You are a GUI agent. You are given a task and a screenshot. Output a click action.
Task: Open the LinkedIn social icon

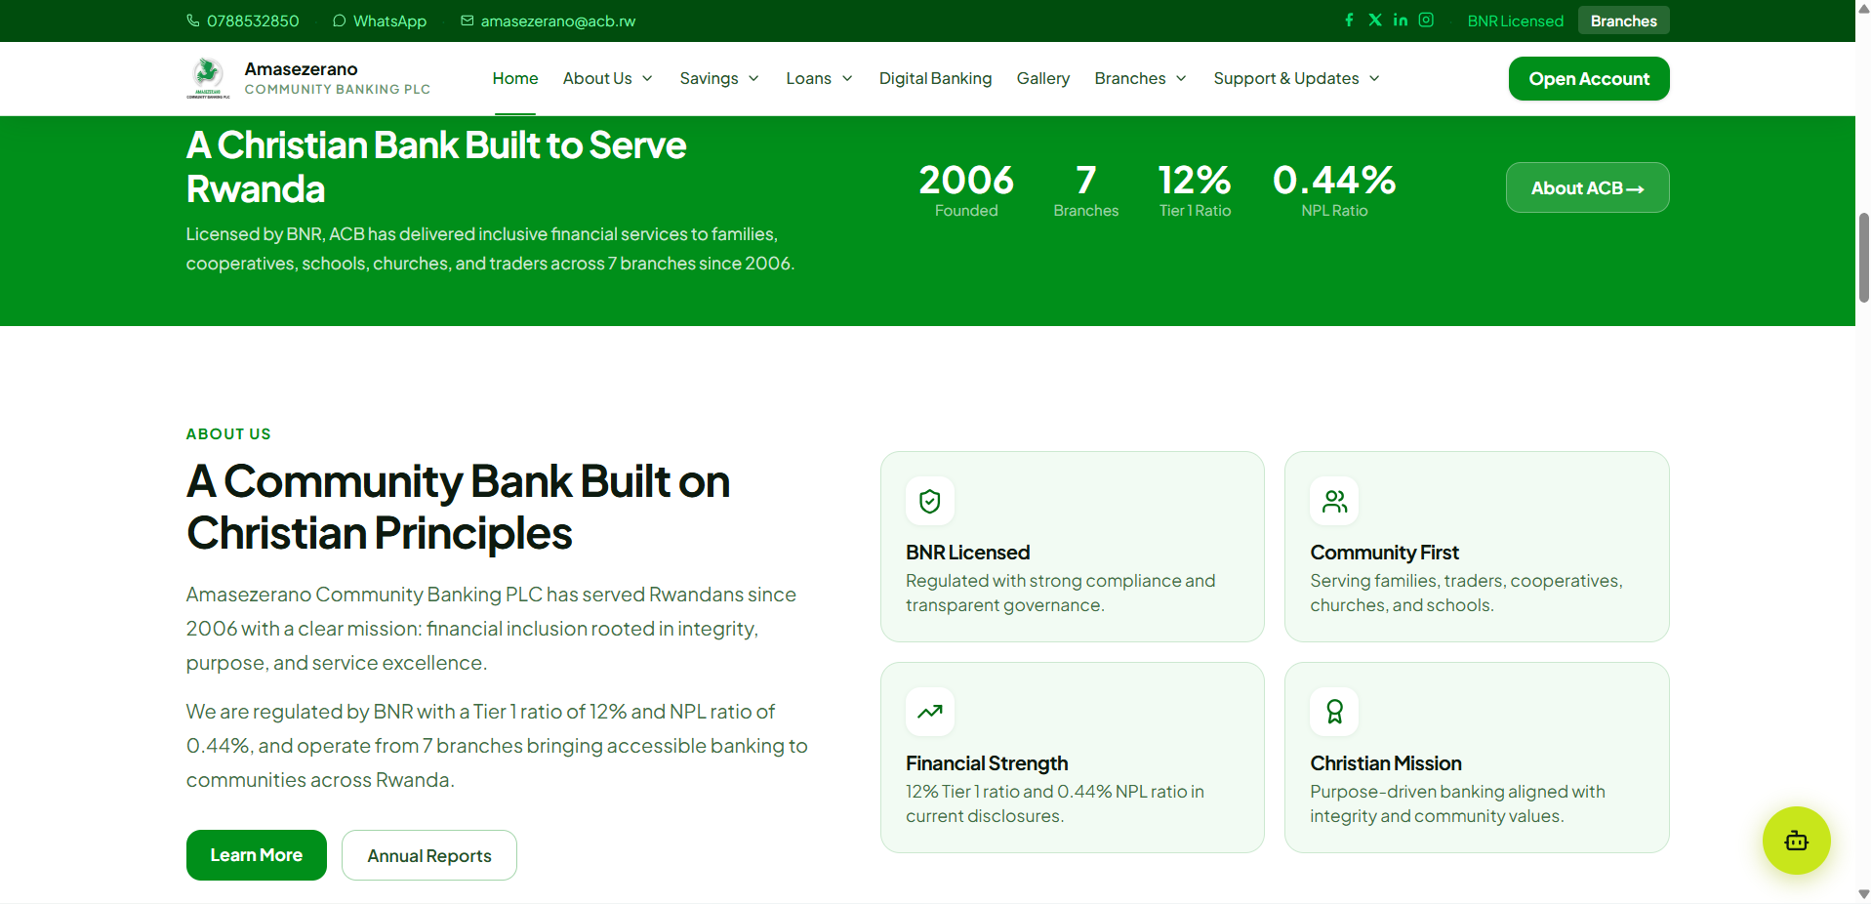point(1401,20)
